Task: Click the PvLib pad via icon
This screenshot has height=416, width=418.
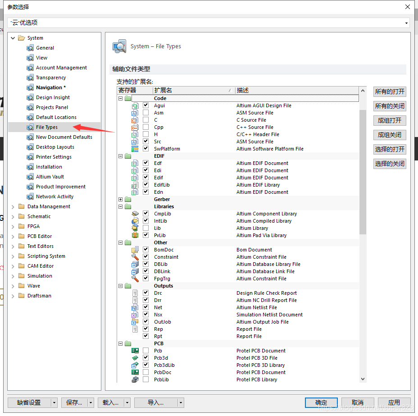Action: click(135, 235)
